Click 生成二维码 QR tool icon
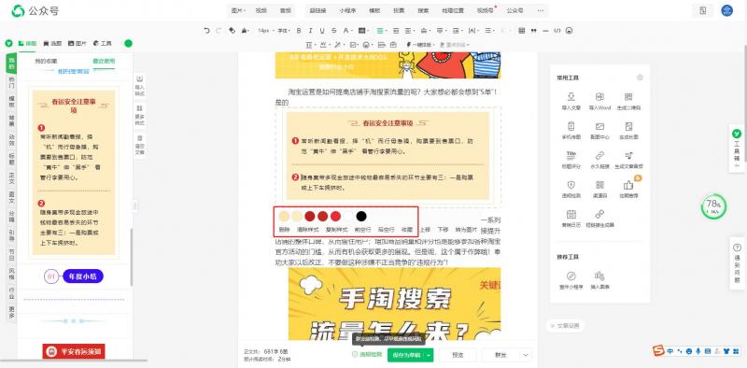Viewport: 747px width, 368px height. point(628,97)
